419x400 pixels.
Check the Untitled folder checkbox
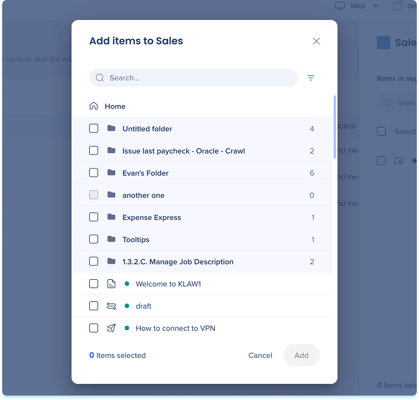click(94, 129)
